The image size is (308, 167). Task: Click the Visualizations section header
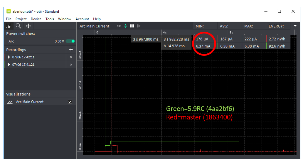tap(18, 94)
